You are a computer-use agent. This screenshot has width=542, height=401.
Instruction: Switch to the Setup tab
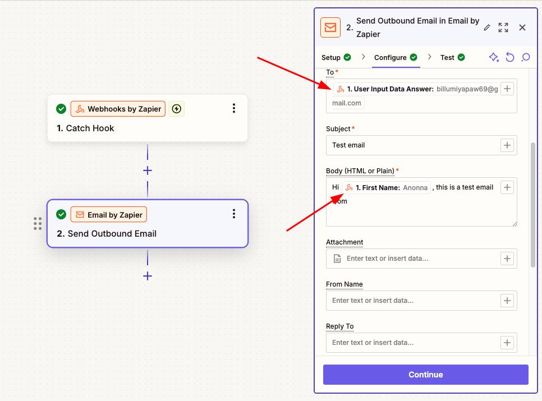click(x=336, y=57)
